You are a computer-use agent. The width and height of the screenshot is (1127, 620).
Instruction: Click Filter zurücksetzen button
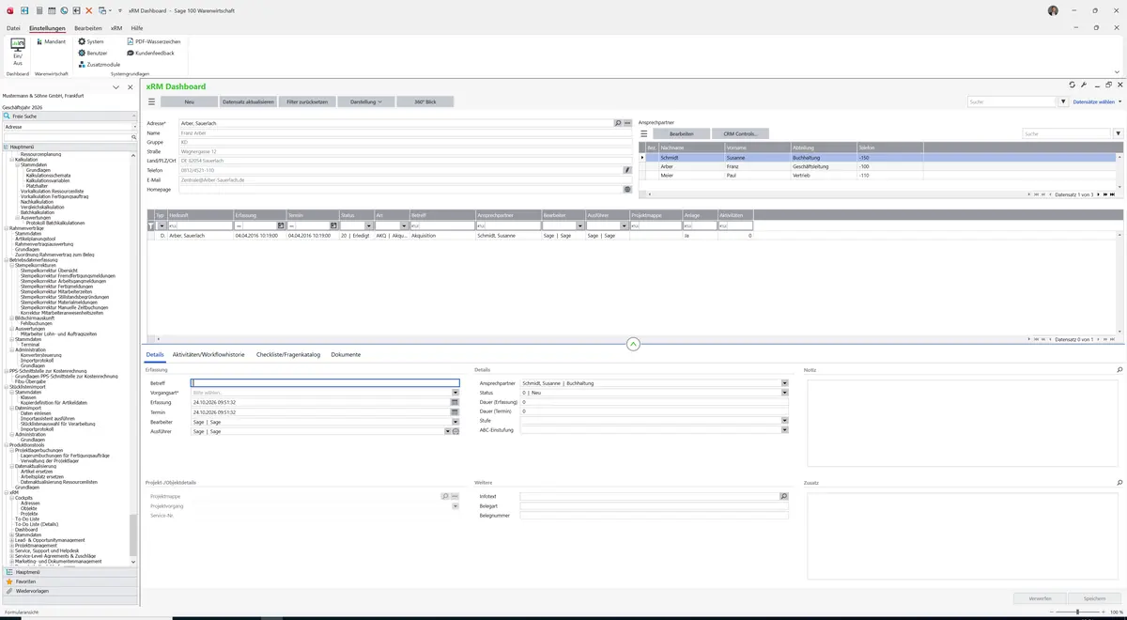(x=307, y=101)
